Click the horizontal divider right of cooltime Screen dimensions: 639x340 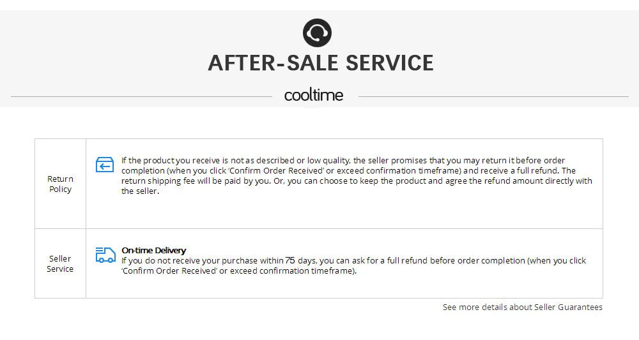pos(493,96)
